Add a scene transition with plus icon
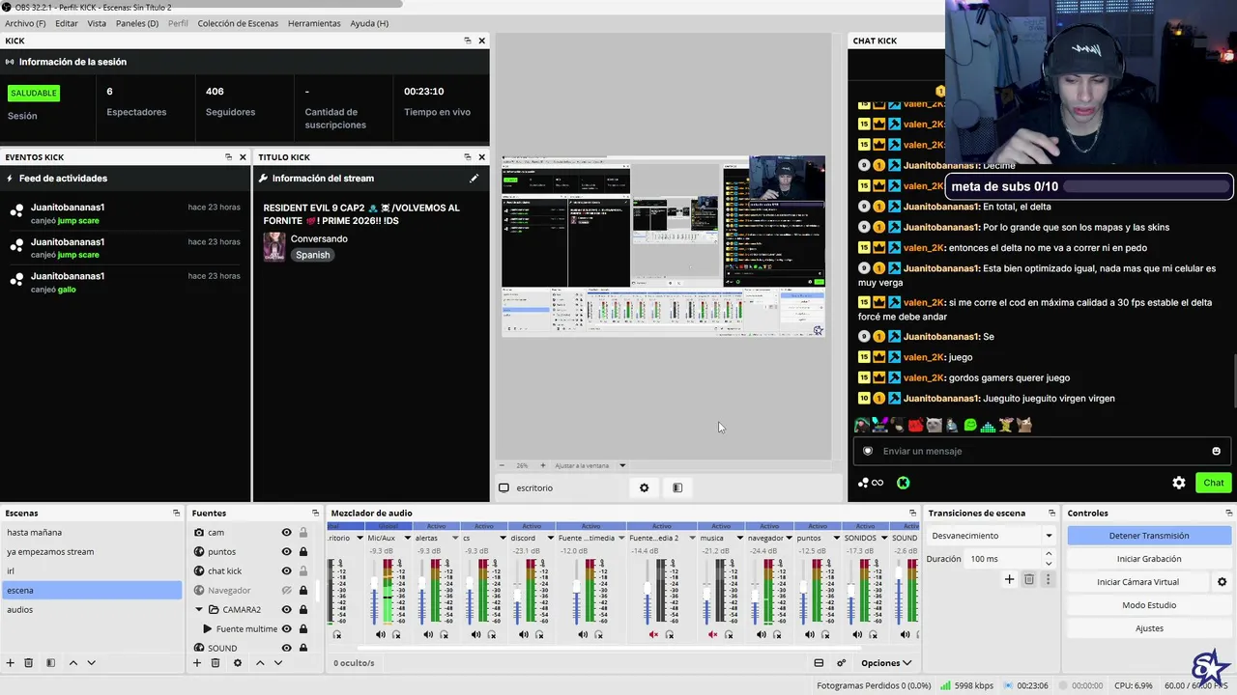Screen dimensions: 1237x695 (x=1010, y=579)
